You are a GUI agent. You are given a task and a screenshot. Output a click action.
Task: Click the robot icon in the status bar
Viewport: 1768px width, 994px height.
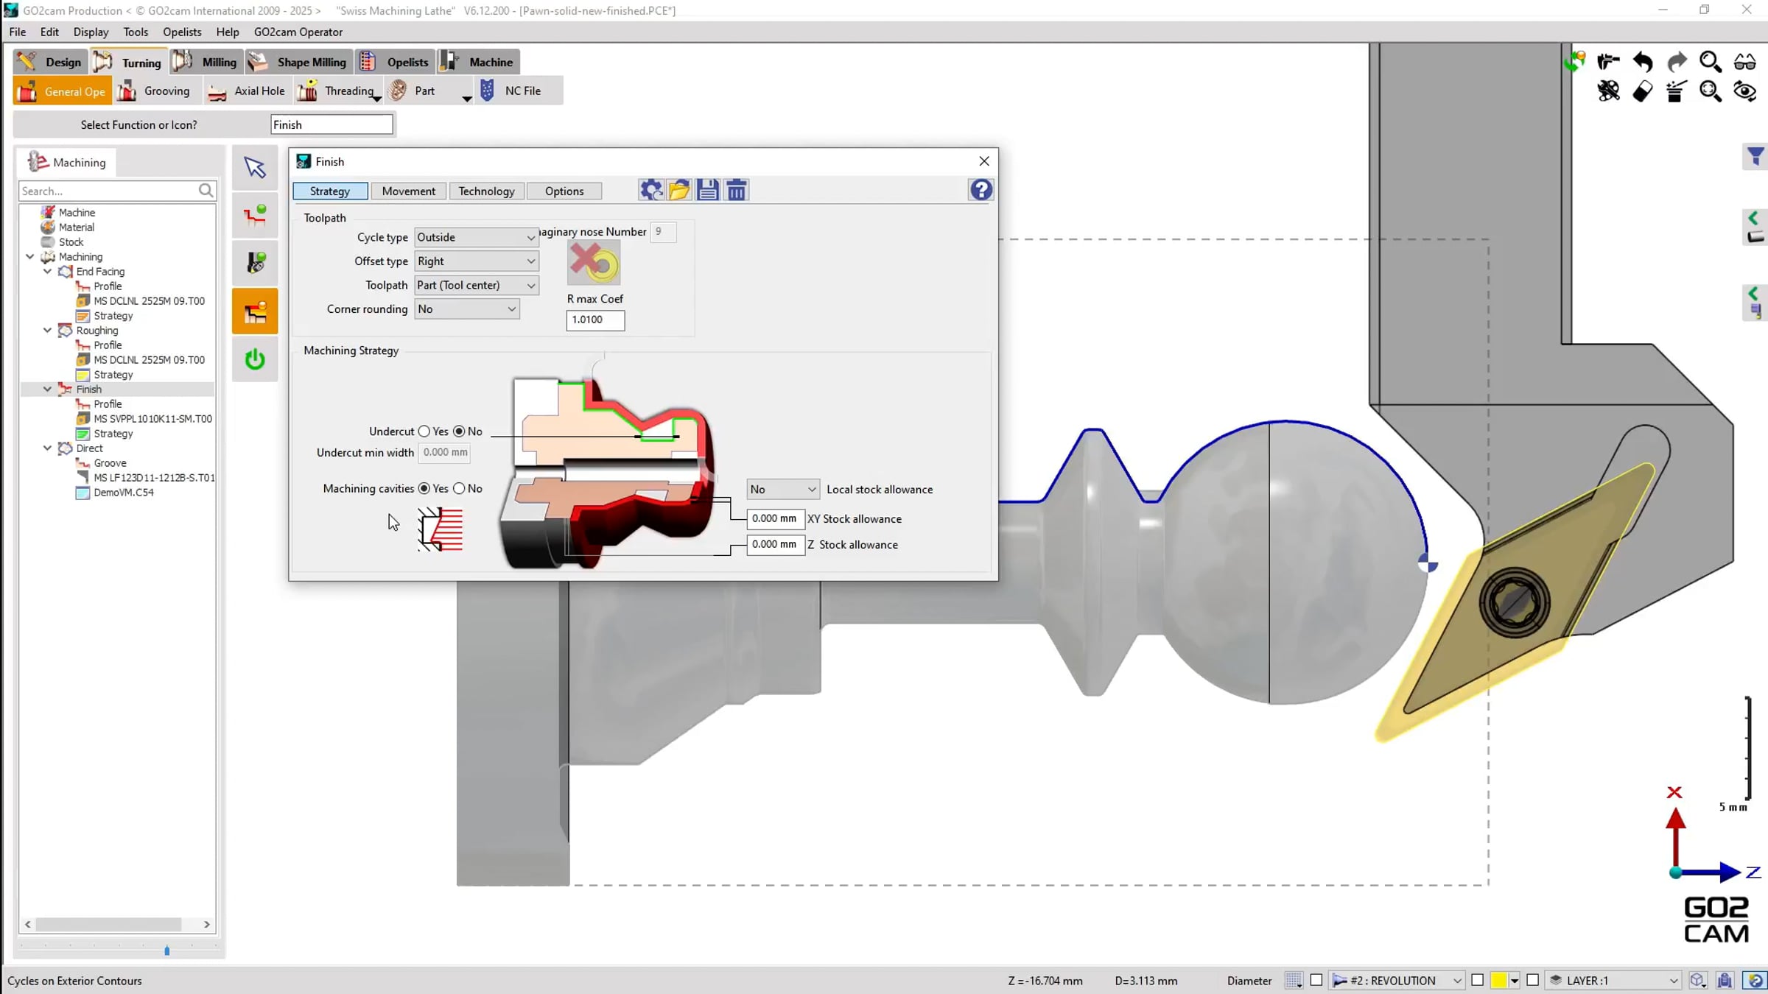(1725, 980)
